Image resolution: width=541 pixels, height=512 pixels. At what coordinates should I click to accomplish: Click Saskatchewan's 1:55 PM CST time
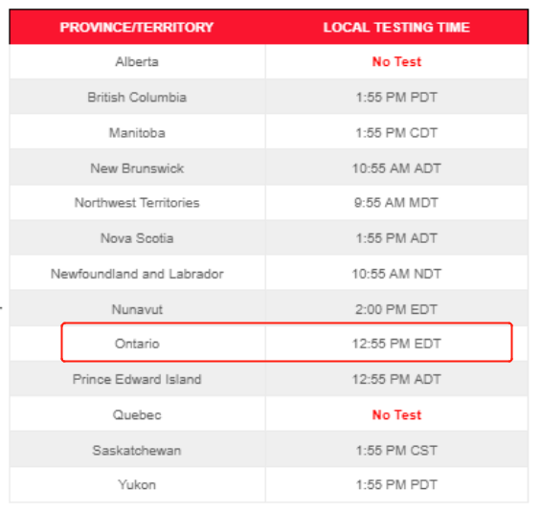[396, 451]
